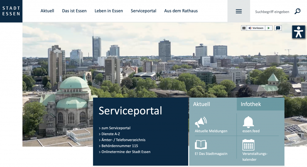This screenshot has width=307, height=167.
Task: Click the Suchbegriff eingeben search field
Action: pos(272,12)
